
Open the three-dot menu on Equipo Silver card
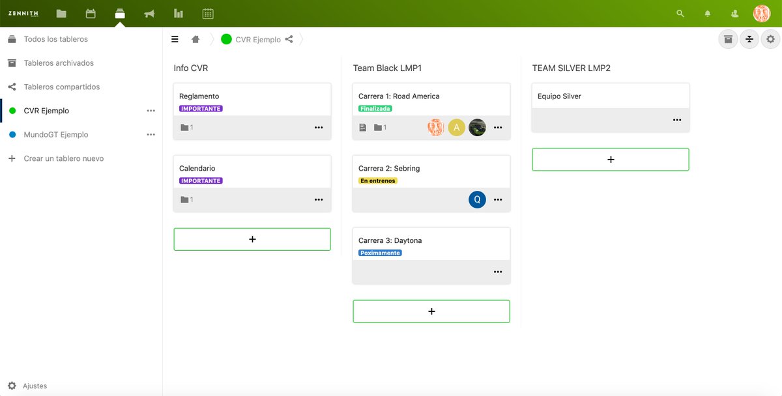[x=677, y=120]
